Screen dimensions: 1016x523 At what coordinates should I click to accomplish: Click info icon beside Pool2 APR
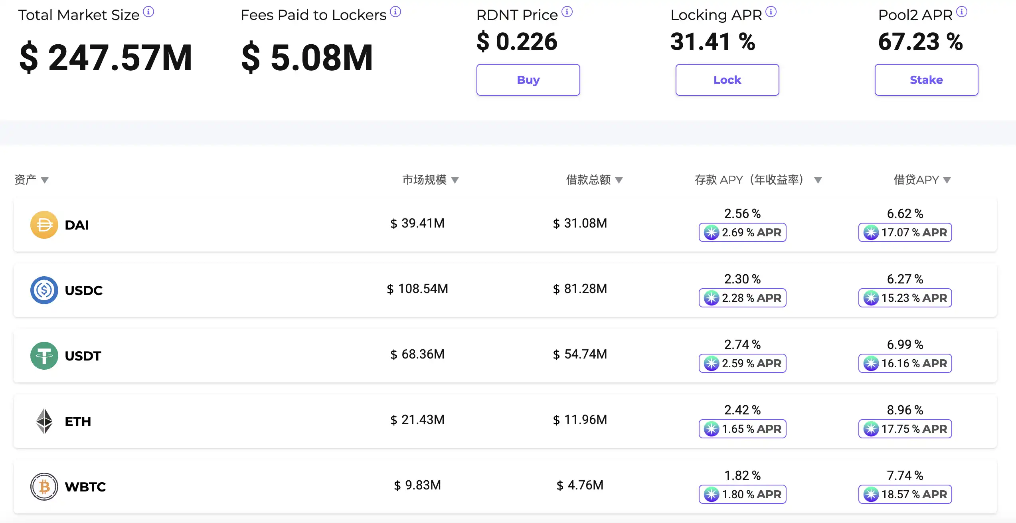(x=962, y=12)
